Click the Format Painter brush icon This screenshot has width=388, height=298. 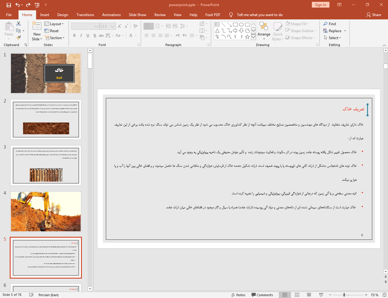pos(19,38)
